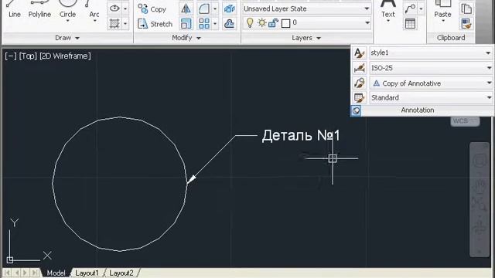Open the Text Style manager icon
The image size is (495, 278).
click(359, 53)
